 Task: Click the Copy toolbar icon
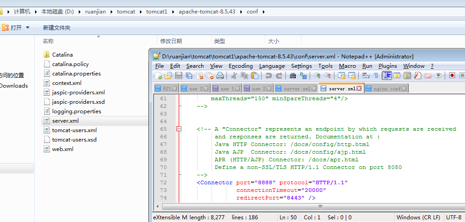244,75
